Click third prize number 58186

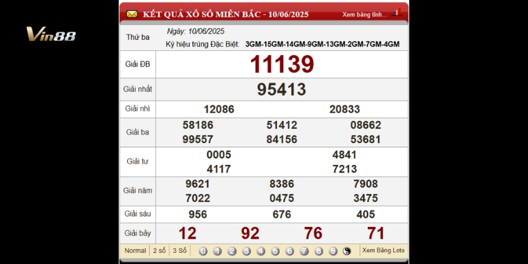(x=198, y=125)
